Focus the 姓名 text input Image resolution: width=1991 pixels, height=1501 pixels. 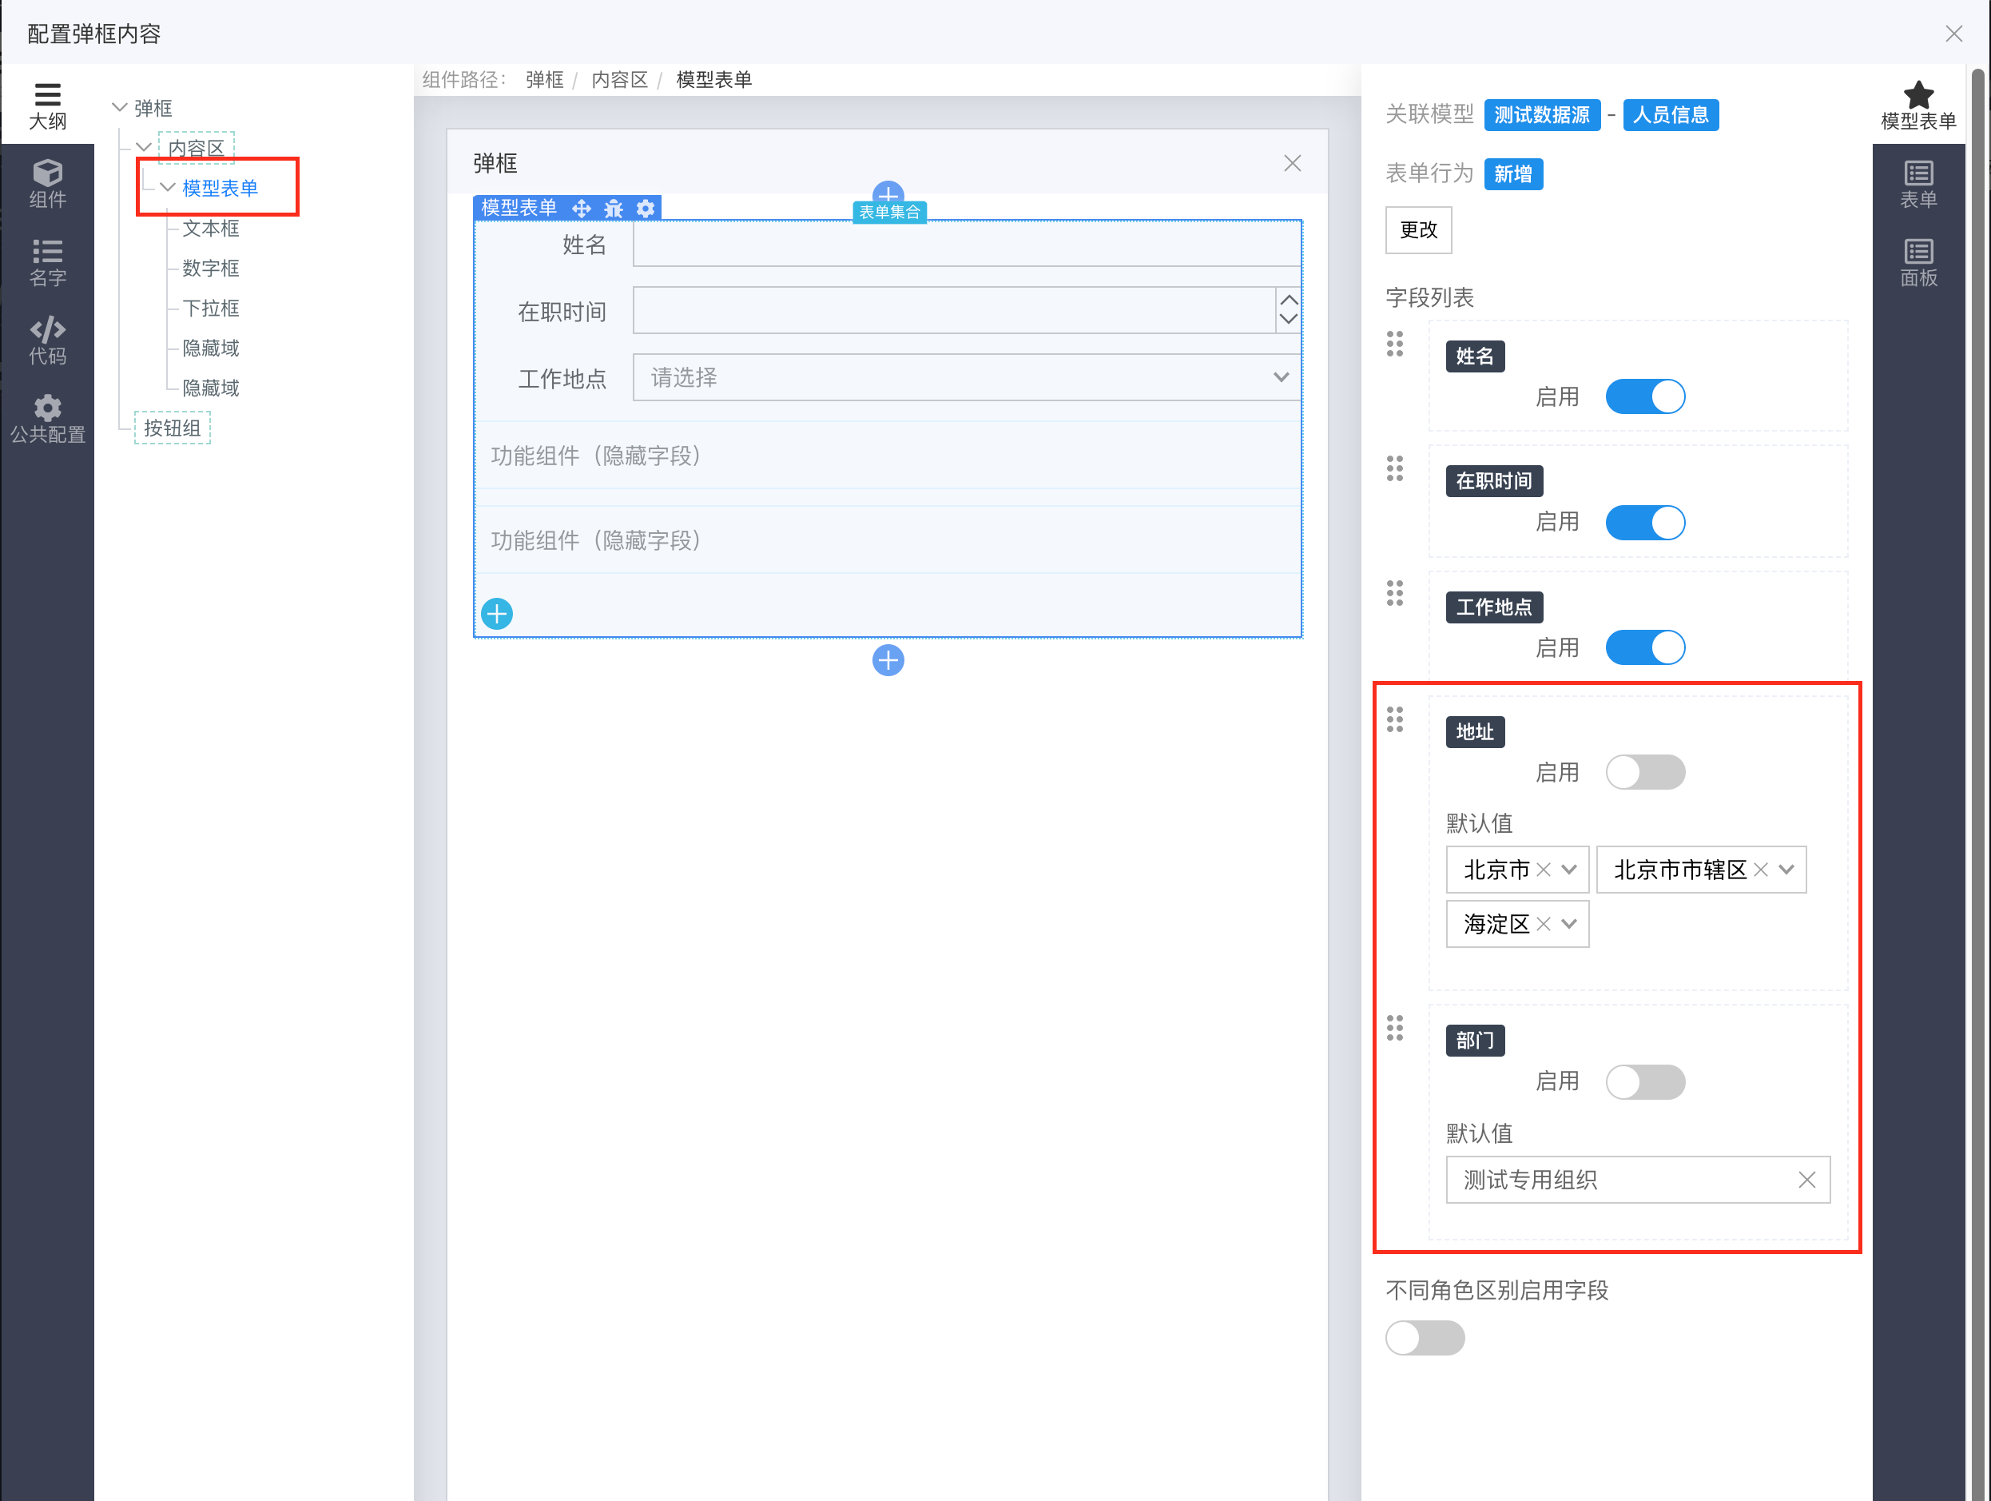(967, 244)
